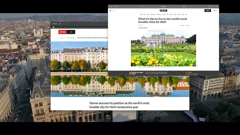240x135 pixels.
Task: Click the tab overview icon in BBC window
Action: pyautogui.click(x=217, y=7)
